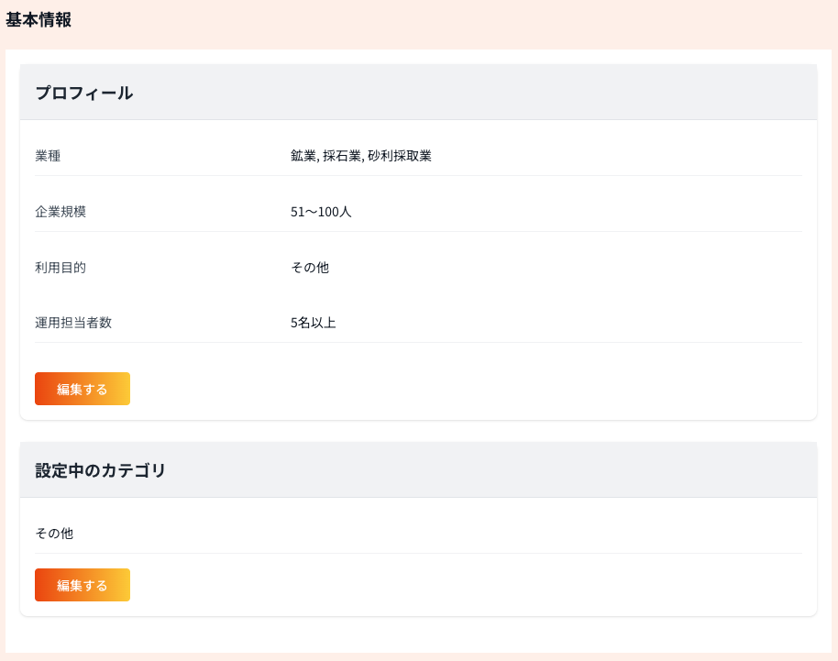Click the 運用担当者数 field label
Image resolution: width=838 pixels, height=661 pixels.
click(x=73, y=323)
